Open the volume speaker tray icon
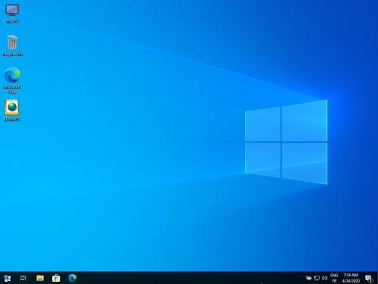 tap(324, 278)
